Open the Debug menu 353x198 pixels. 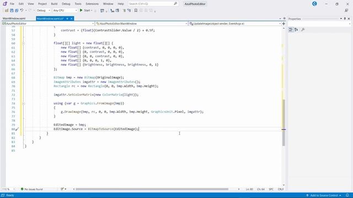pos(66,4)
